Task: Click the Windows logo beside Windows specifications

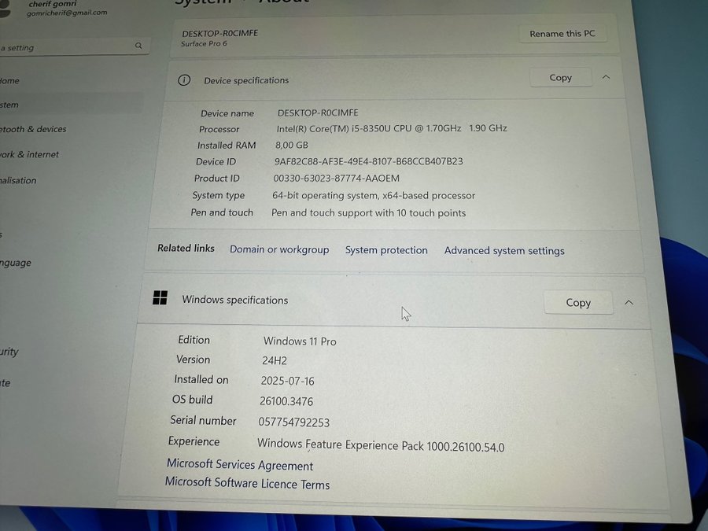Action: [160, 297]
